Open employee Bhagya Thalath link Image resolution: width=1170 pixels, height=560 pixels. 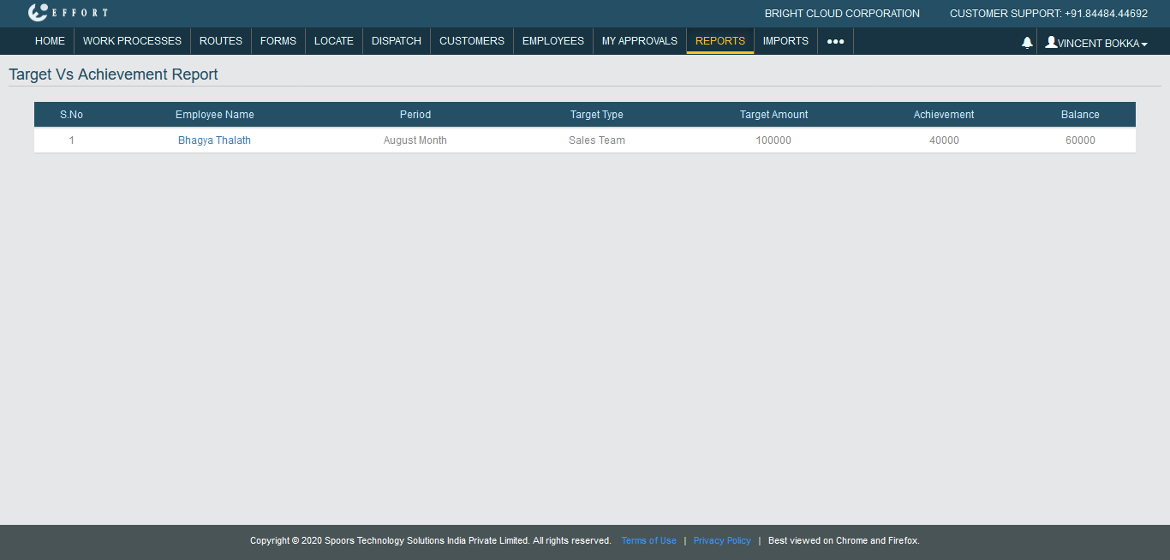tap(214, 140)
